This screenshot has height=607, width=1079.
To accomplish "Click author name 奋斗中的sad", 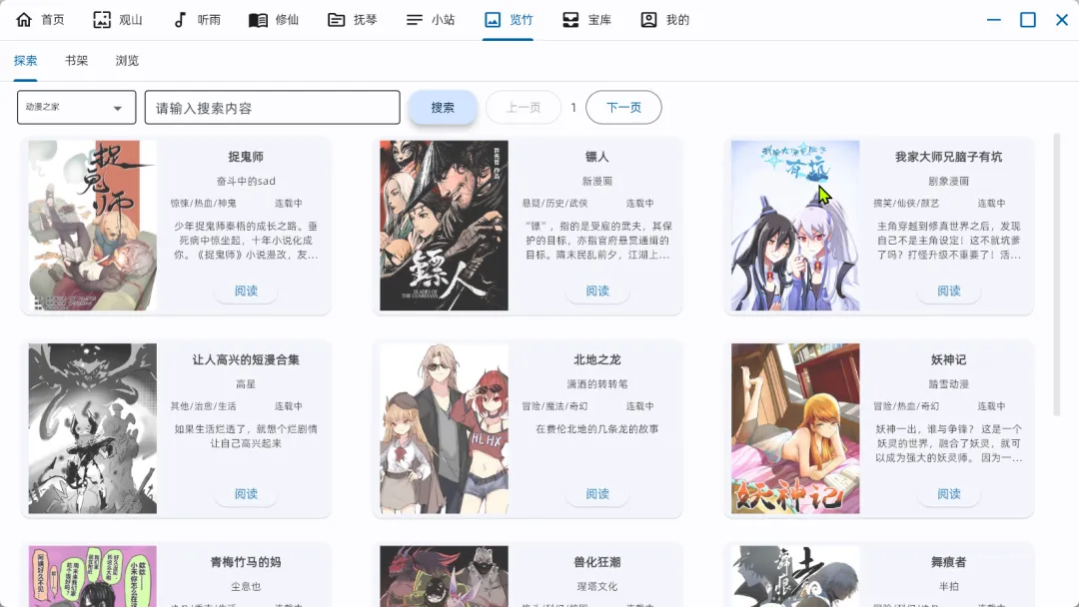I will tap(246, 181).
